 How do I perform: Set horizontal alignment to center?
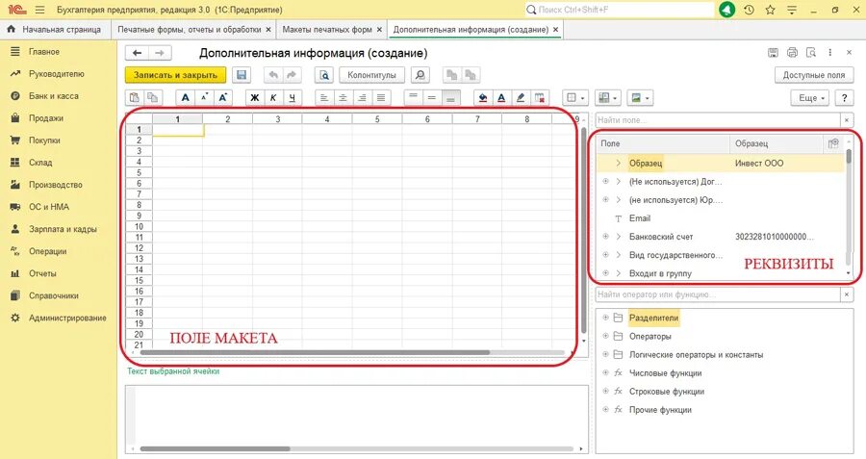[343, 98]
